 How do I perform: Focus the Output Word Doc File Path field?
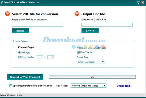pyautogui.click(x=107, y=25)
